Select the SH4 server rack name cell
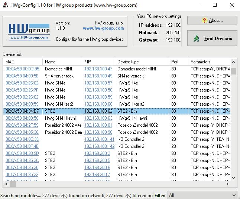The image size is (240, 199). coord(59,76)
